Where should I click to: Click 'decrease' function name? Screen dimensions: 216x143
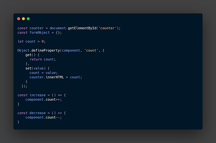pyautogui.click(x=37, y=113)
